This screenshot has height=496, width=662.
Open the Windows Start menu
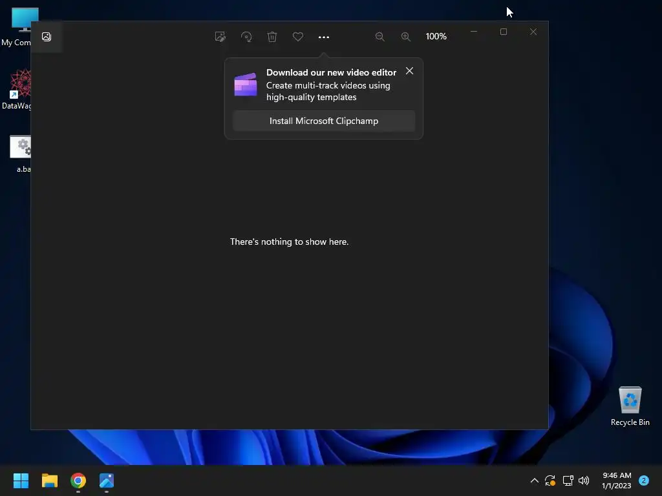[x=21, y=480]
